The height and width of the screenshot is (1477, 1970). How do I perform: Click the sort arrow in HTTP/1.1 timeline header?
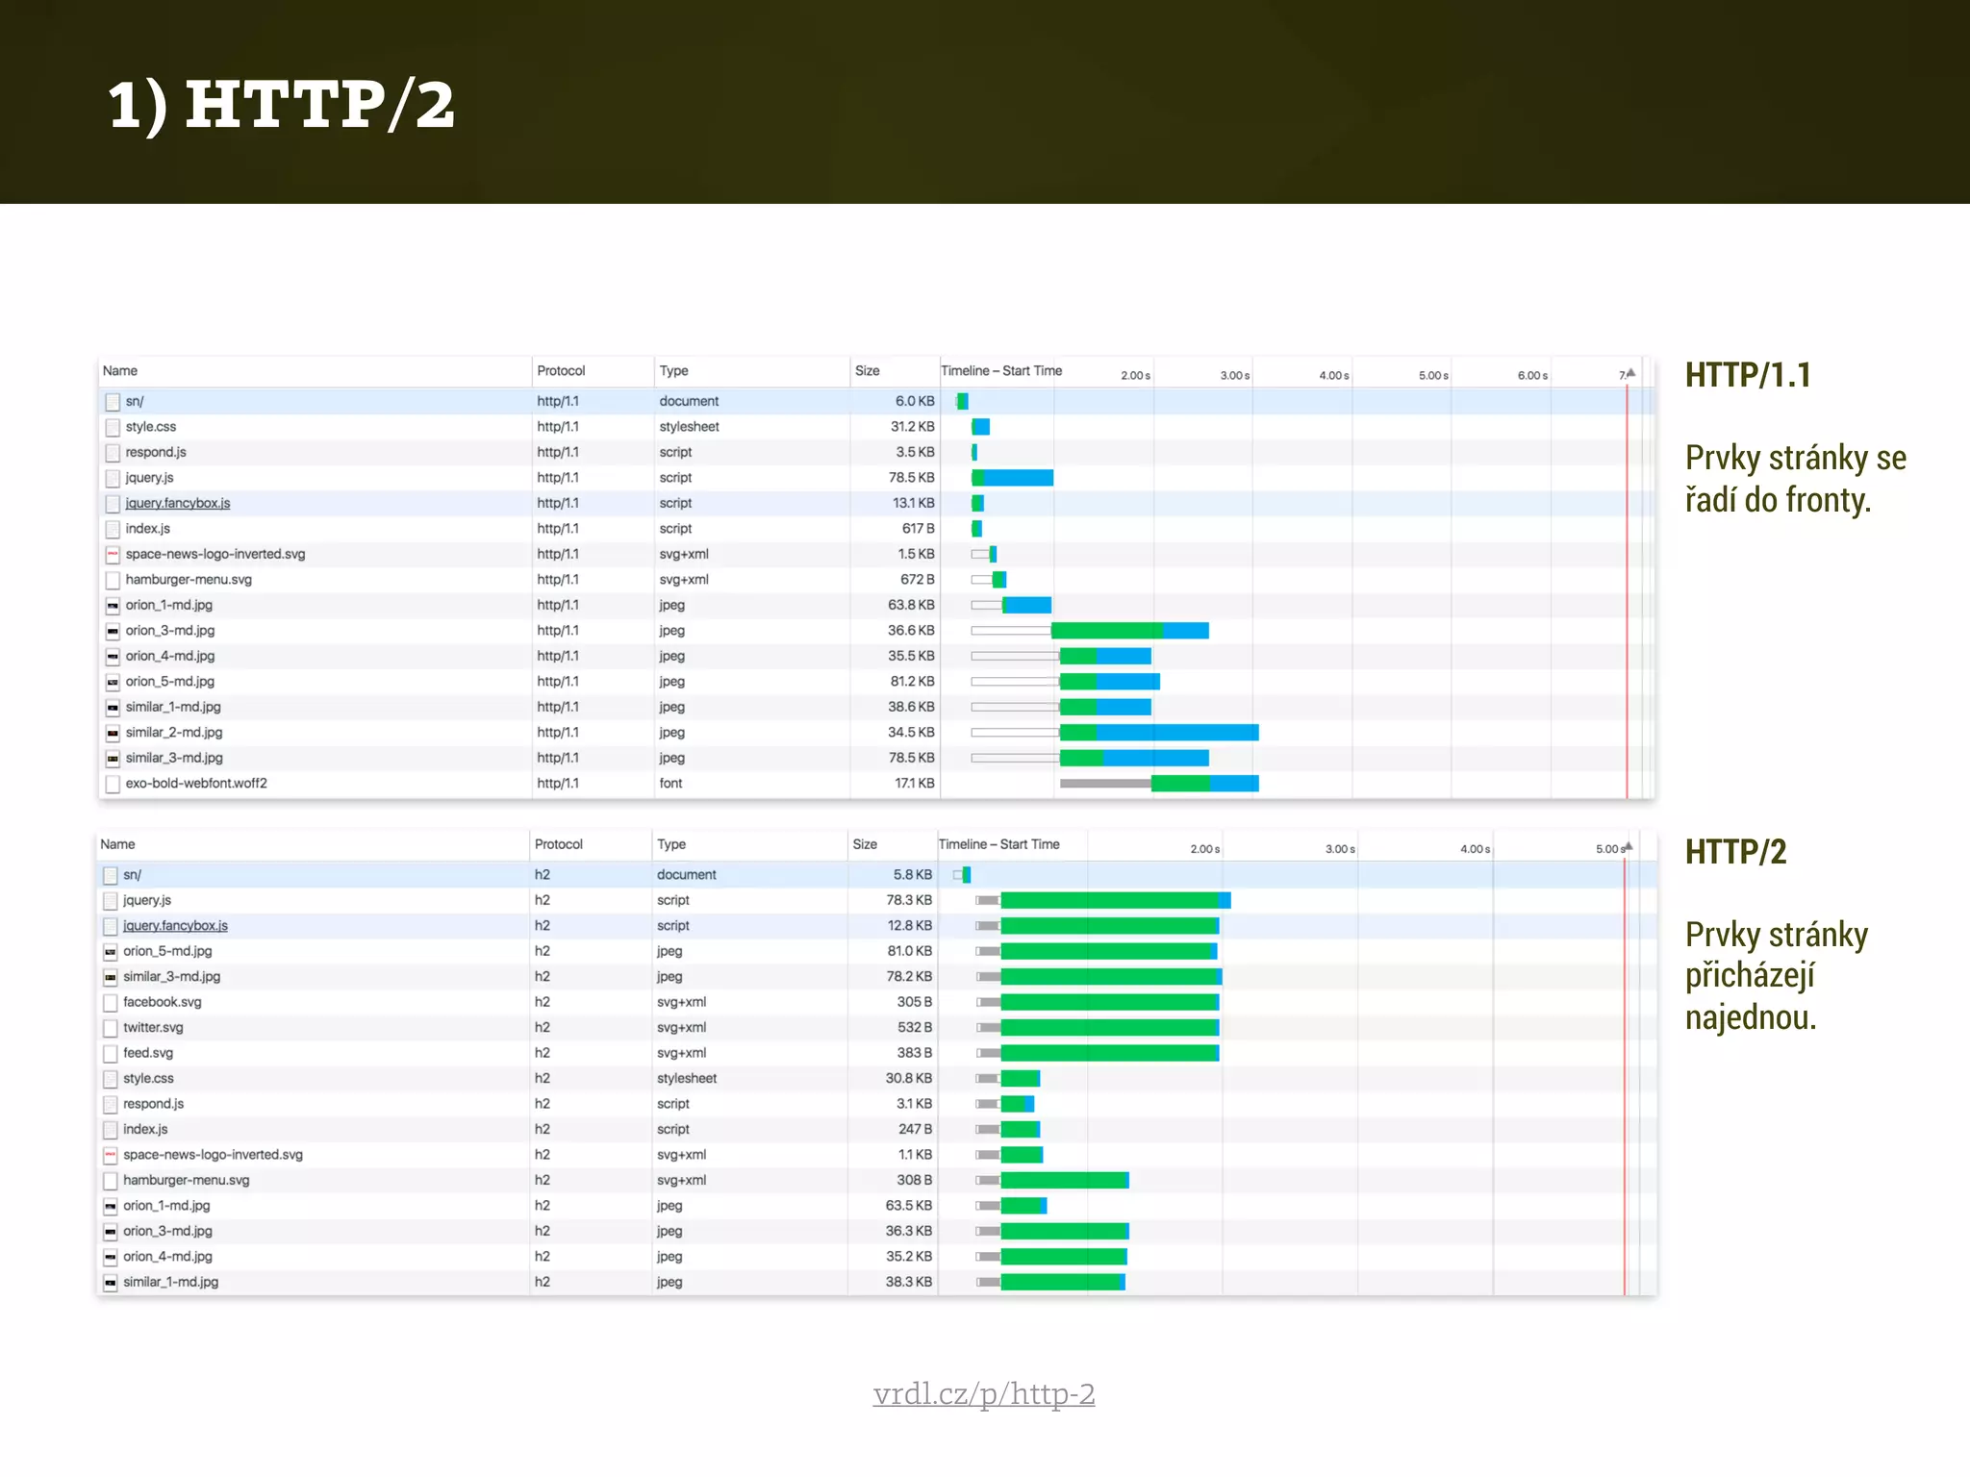(x=1630, y=373)
